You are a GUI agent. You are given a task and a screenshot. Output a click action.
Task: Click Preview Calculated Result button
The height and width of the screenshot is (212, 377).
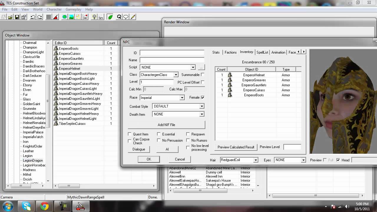point(236,147)
